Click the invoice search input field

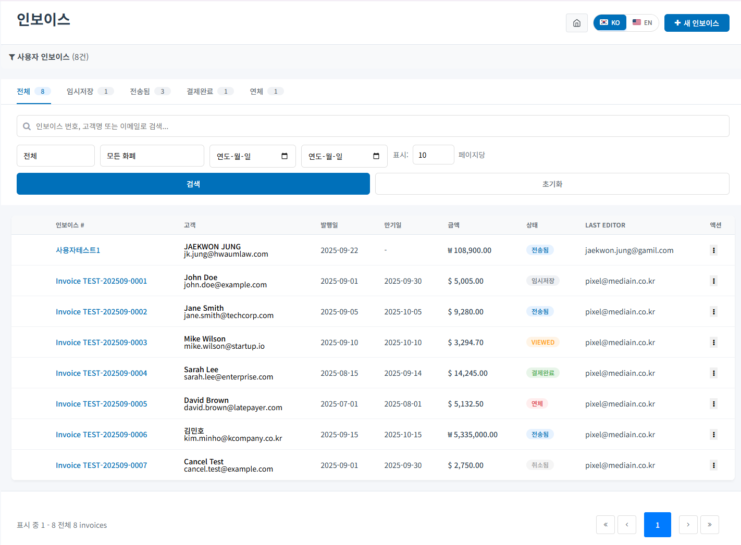[x=373, y=126]
